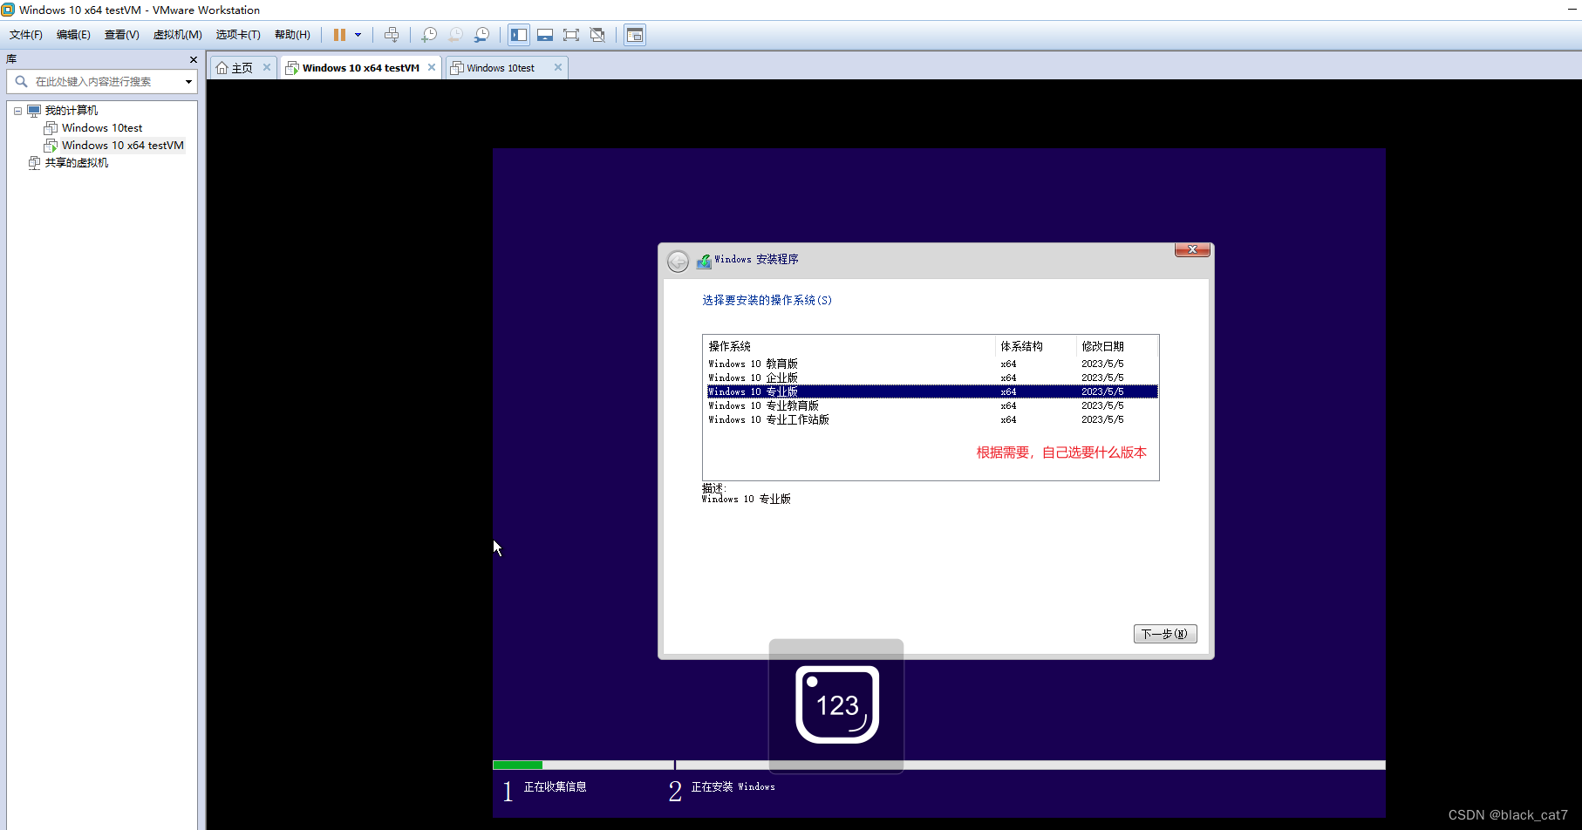The height and width of the screenshot is (830, 1582).
Task: Close the 库 library panel
Action: click(x=194, y=59)
